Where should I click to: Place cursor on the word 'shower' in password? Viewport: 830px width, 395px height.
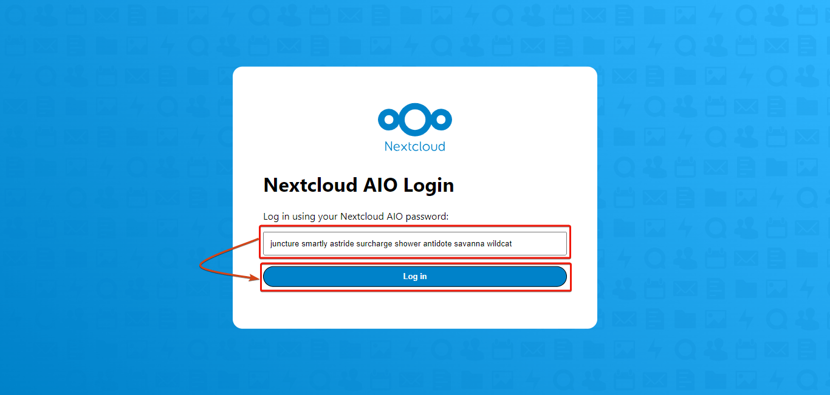pyautogui.click(x=408, y=243)
